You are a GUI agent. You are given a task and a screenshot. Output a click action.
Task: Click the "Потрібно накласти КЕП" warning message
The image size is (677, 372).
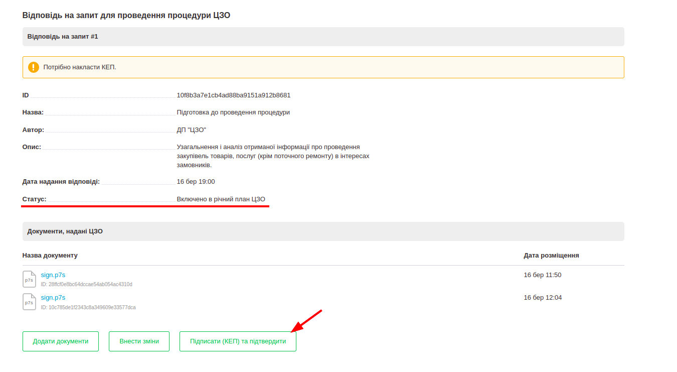point(80,67)
